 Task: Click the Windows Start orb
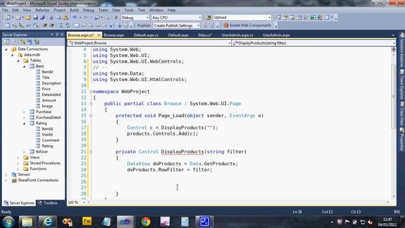click(8, 222)
